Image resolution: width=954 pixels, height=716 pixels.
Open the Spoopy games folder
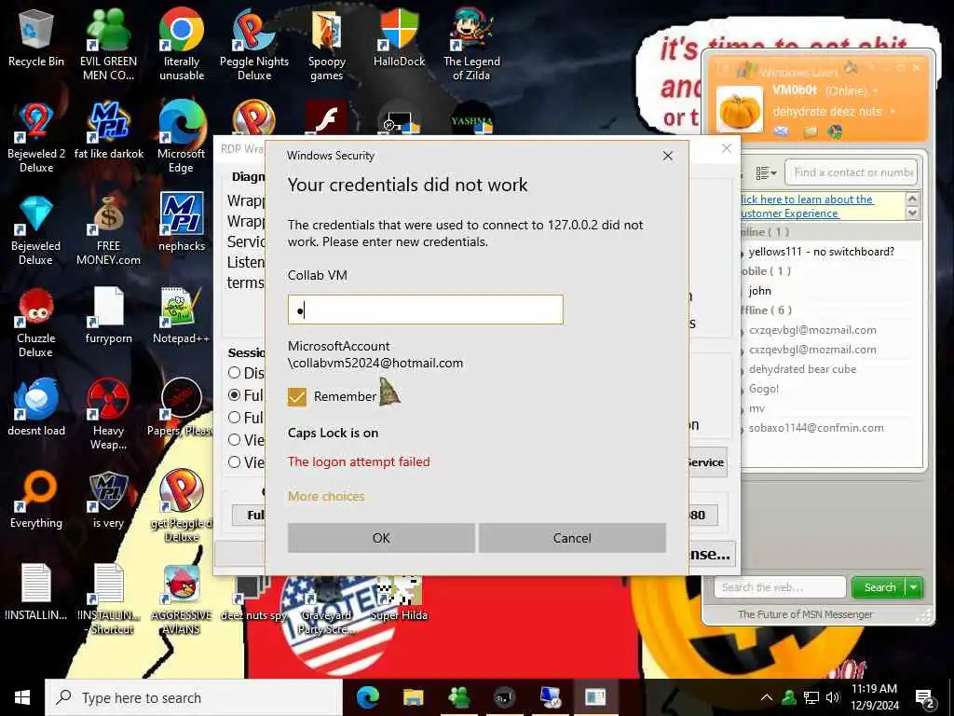pyautogui.click(x=327, y=45)
